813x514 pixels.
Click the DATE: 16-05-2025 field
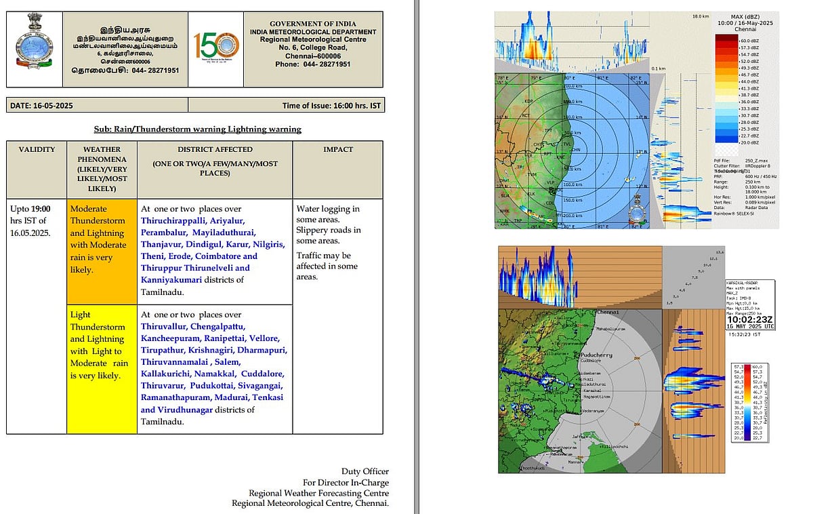click(x=42, y=106)
